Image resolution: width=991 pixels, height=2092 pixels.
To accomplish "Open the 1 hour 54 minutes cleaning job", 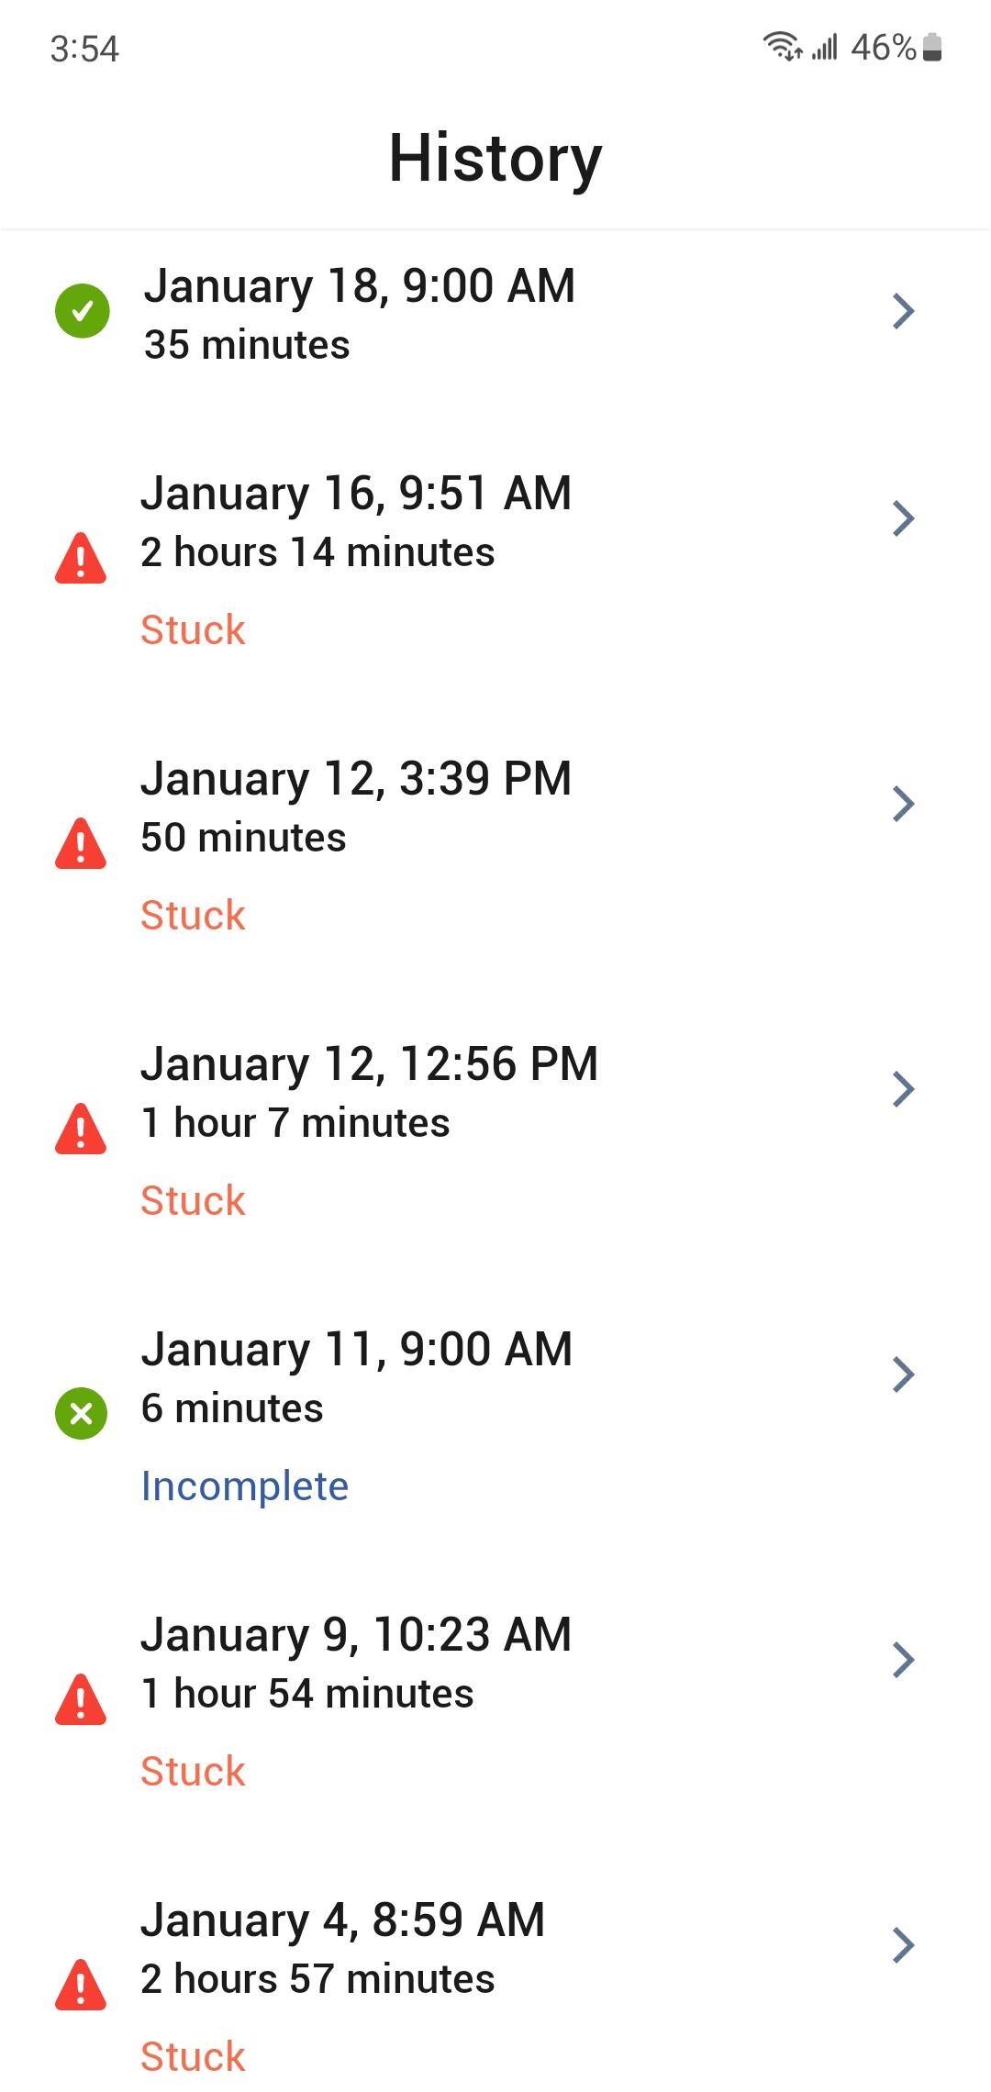I will (307, 1694).
